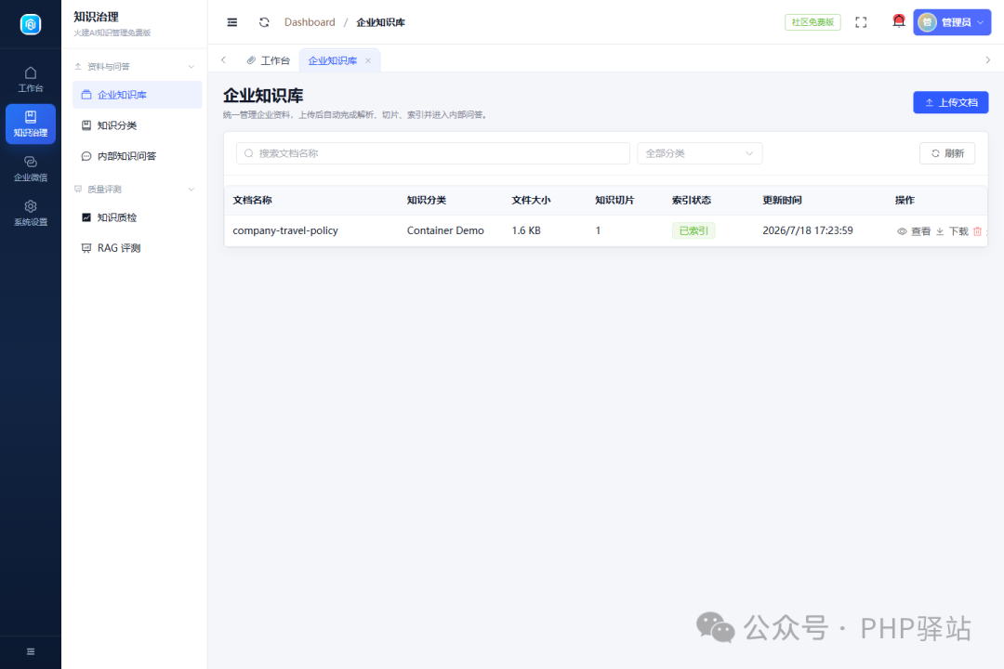Screen dimensions: 1004x669
Task: Click the 索引状态 column header
Action: (691, 201)
